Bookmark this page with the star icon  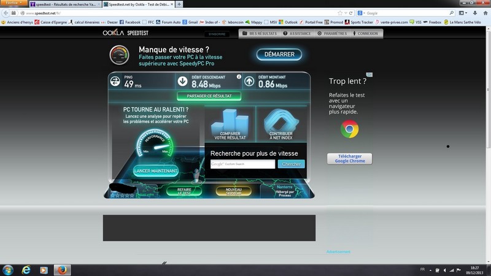click(x=340, y=13)
